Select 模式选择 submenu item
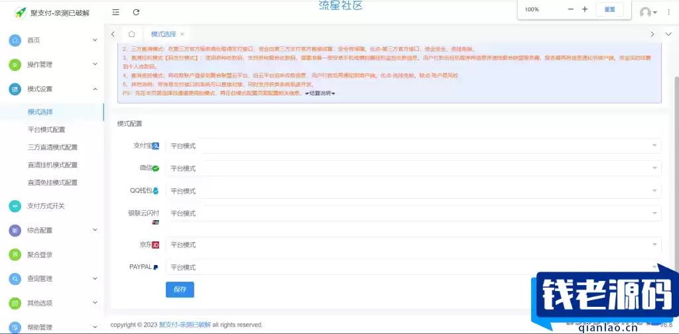This screenshot has height=334, width=679. pos(52,112)
